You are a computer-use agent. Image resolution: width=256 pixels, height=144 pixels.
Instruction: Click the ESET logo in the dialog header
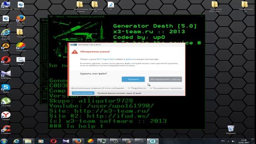[x=74, y=45]
